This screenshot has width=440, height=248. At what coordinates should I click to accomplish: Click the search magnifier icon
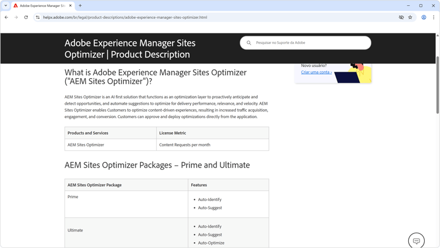pyautogui.click(x=249, y=43)
